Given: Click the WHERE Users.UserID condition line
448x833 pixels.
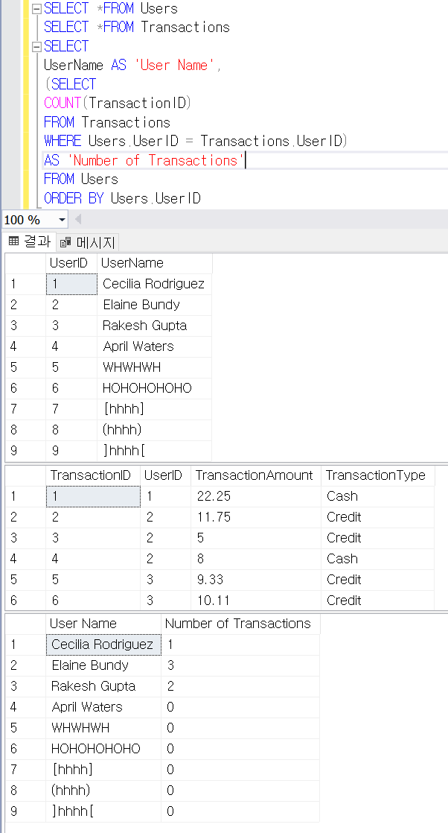Looking at the screenshot, I should [x=195, y=142].
